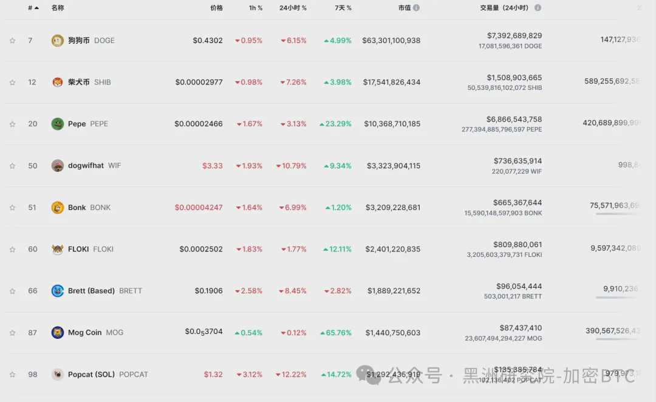
Task: Click Bonk circulating supply progress bar
Action: click(x=618, y=214)
